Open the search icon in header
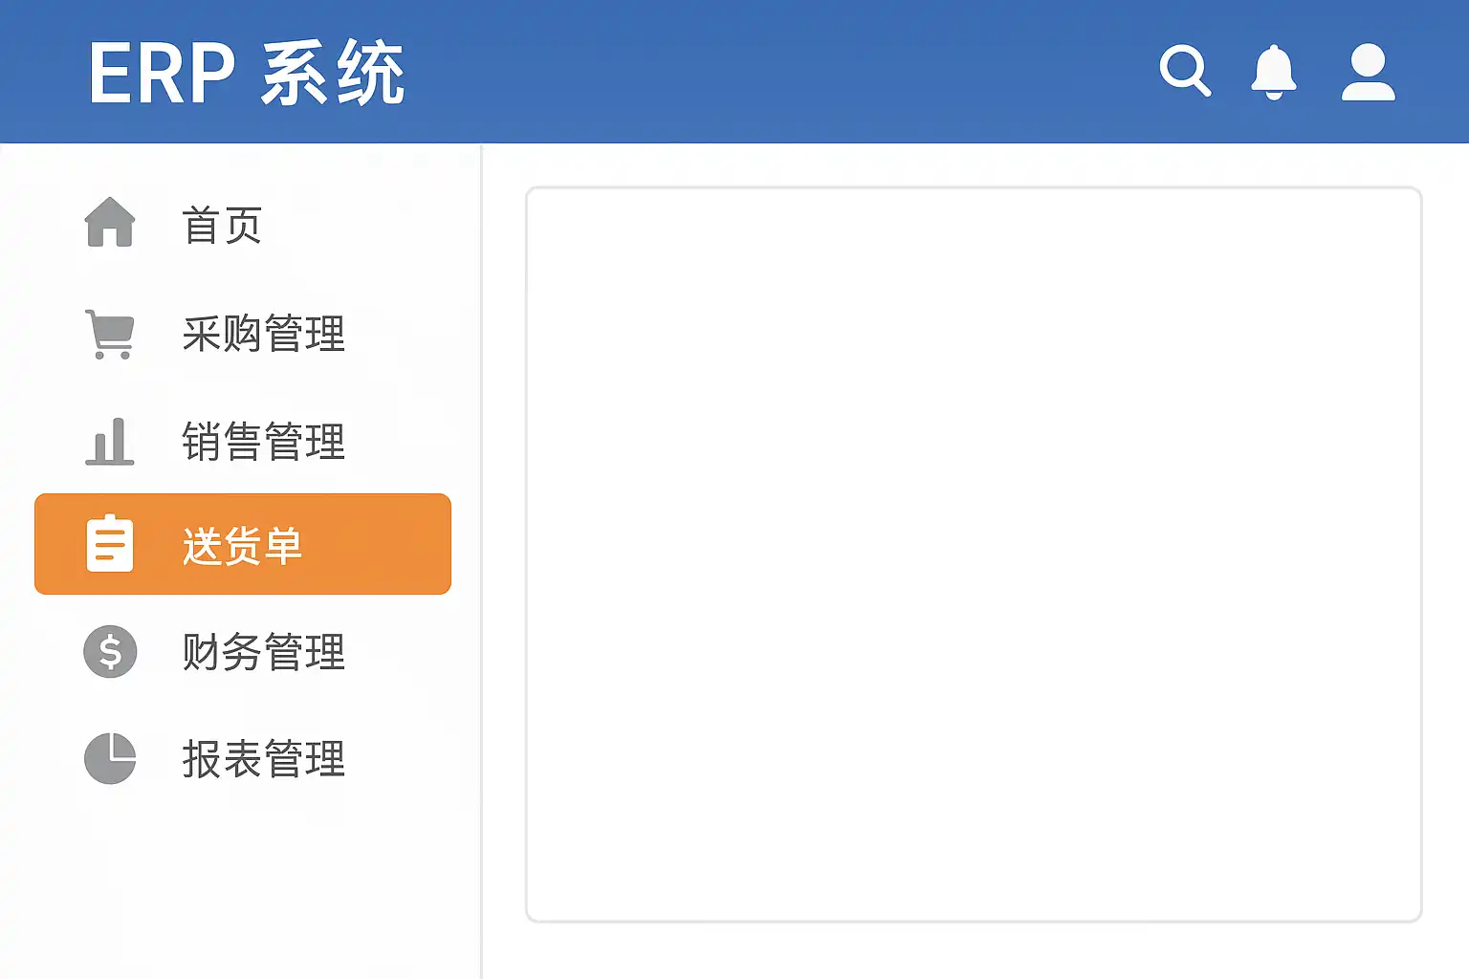 point(1184,71)
